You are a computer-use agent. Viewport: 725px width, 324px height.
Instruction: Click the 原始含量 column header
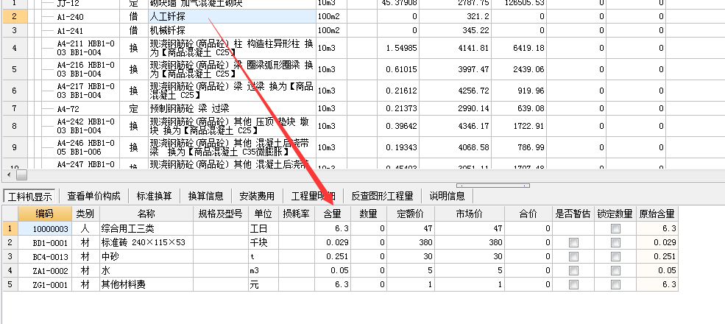(x=657, y=214)
